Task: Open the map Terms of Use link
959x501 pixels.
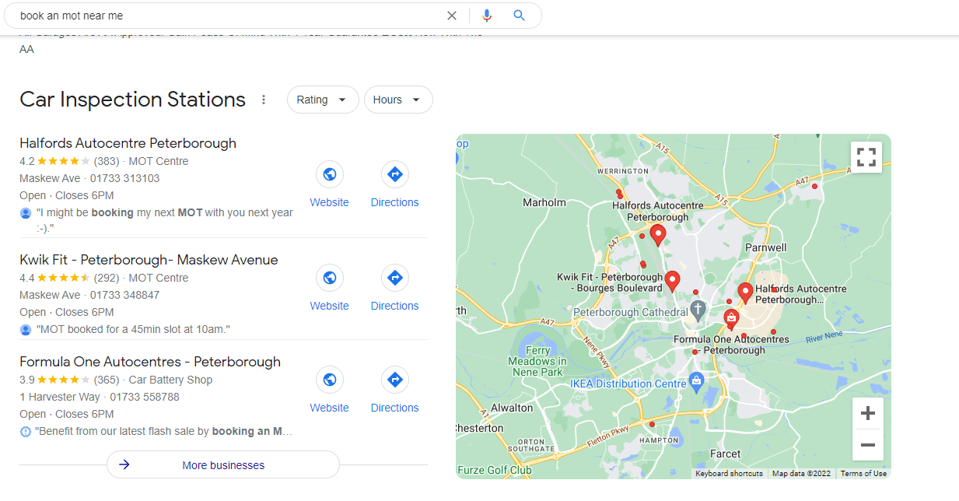Action: [863, 474]
